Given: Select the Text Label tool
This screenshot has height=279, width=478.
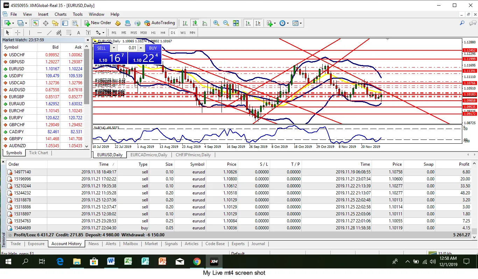Looking at the screenshot, I should point(89,33).
